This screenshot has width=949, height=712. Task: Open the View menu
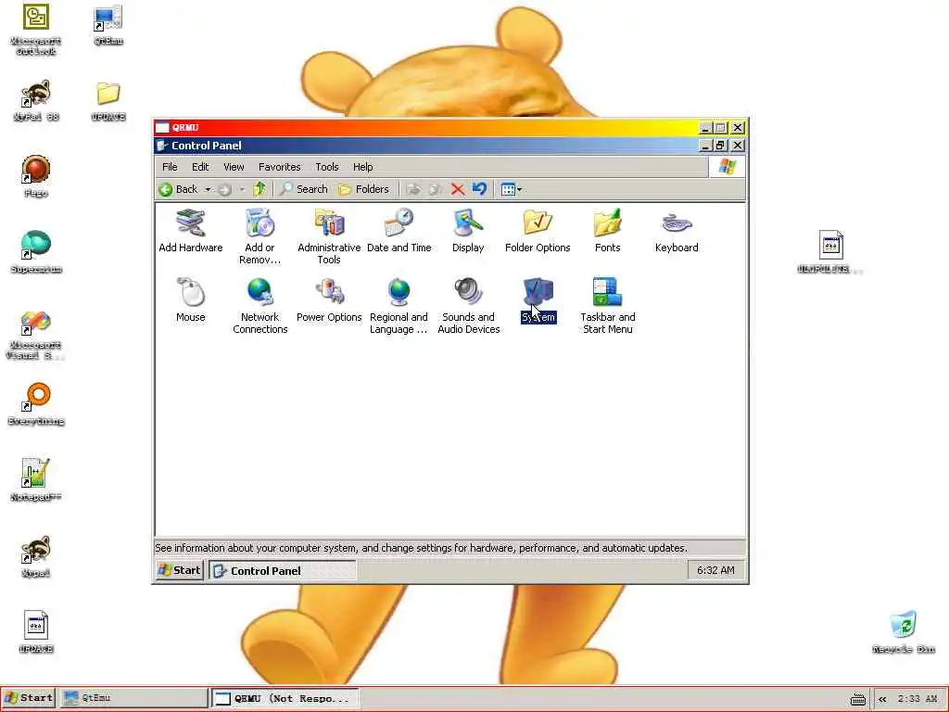pos(234,167)
